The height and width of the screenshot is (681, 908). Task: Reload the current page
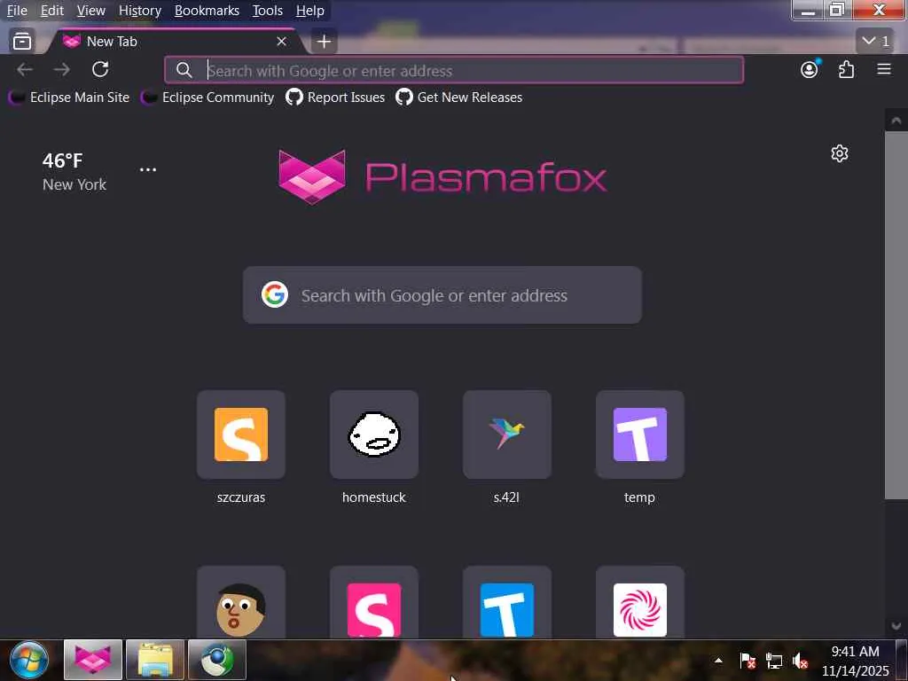(100, 69)
